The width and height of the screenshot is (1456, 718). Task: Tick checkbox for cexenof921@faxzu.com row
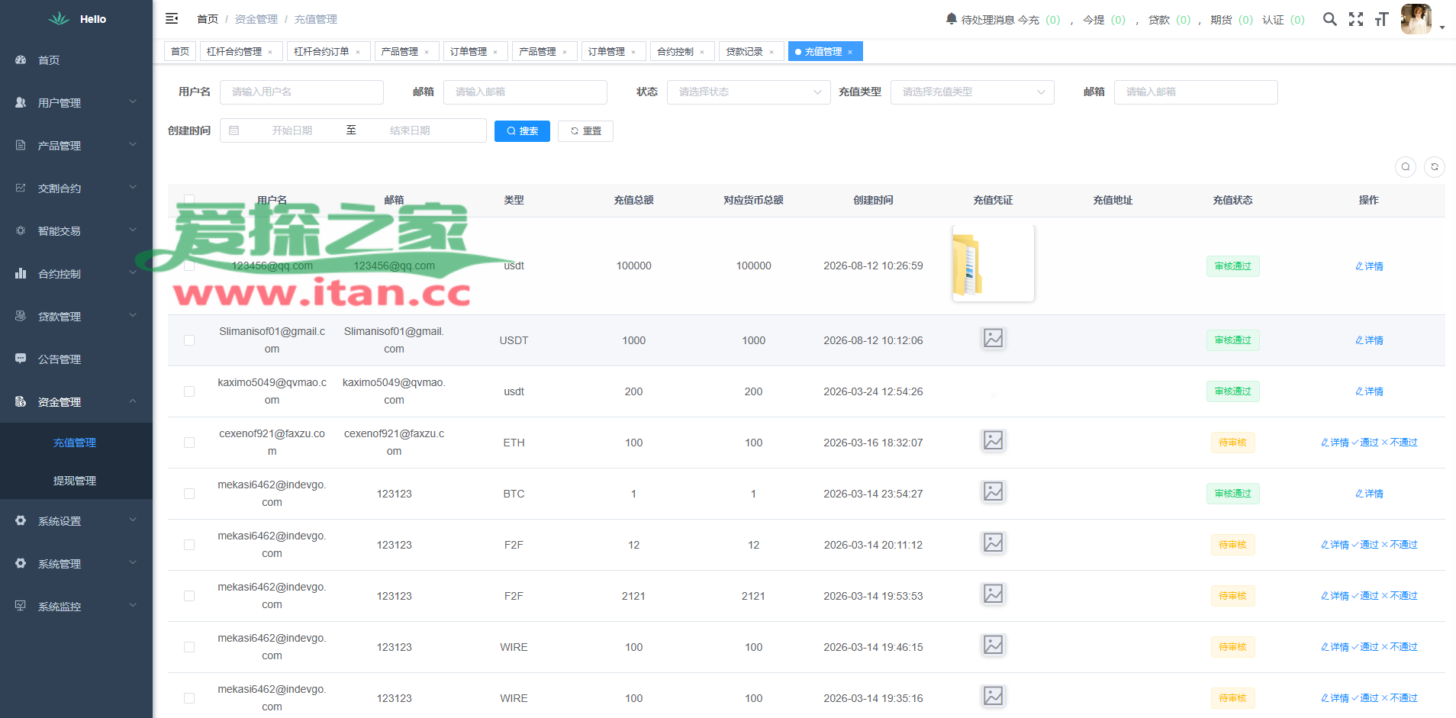(189, 443)
